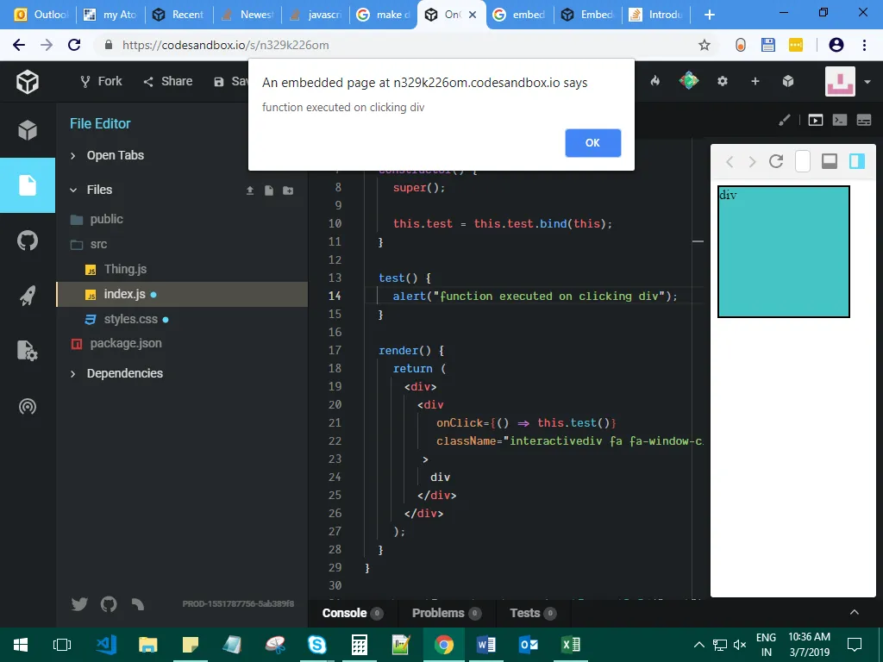Click the flame icon in top bar
Screen dimensions: 883x662
[x=655, y=81]
